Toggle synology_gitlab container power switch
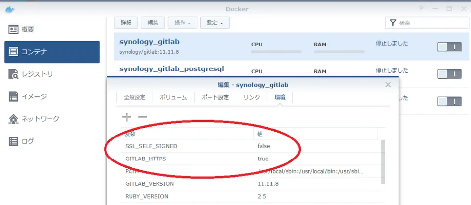471x205 pixels. click(449, 47)
